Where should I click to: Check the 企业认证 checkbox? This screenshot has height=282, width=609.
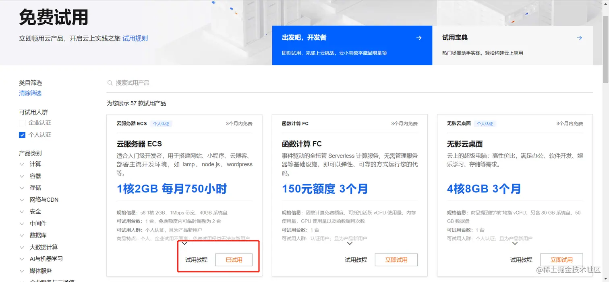(x=22, y=123)
